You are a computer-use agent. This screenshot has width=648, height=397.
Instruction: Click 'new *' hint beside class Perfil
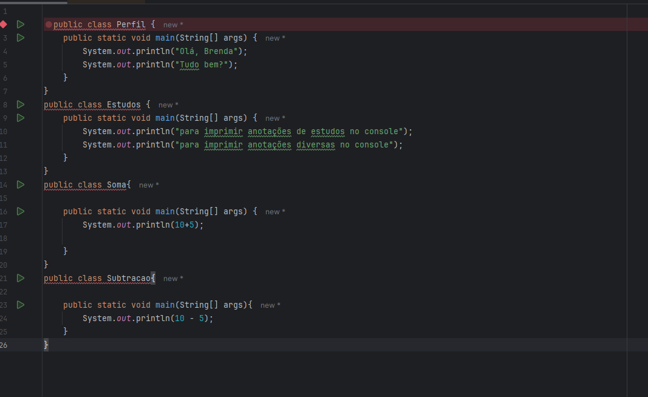173,25
